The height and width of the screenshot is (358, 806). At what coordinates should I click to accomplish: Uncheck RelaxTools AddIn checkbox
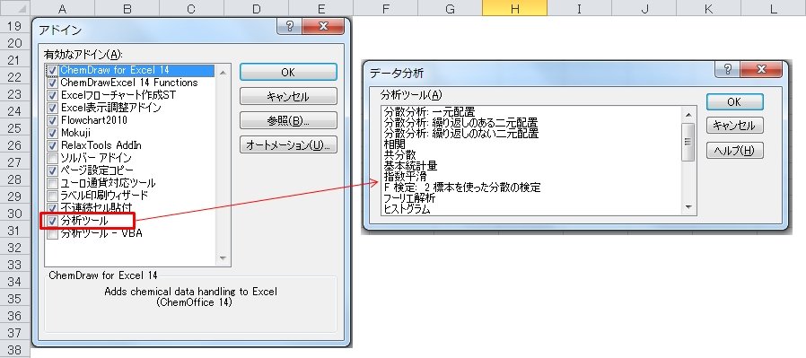[x=52, y=145]
